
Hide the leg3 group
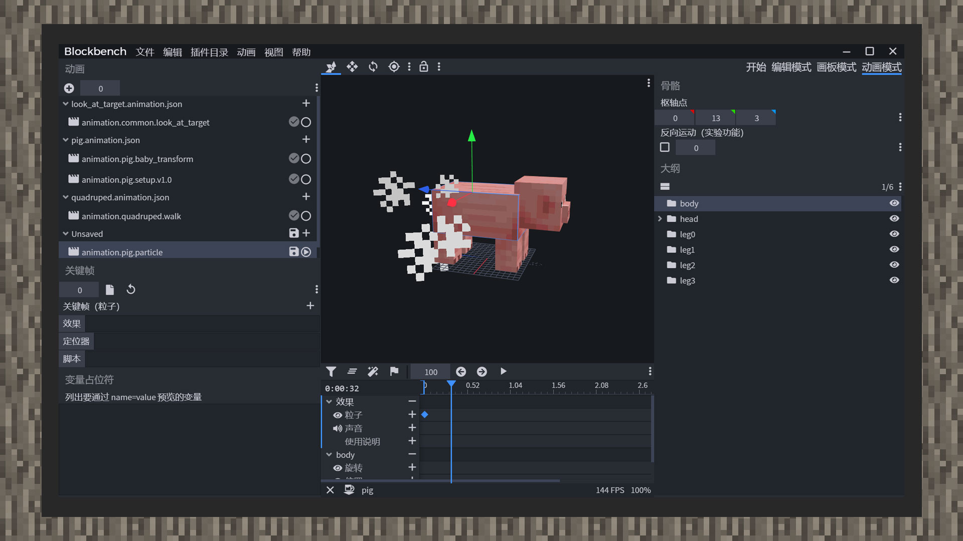tap(894, 280)
